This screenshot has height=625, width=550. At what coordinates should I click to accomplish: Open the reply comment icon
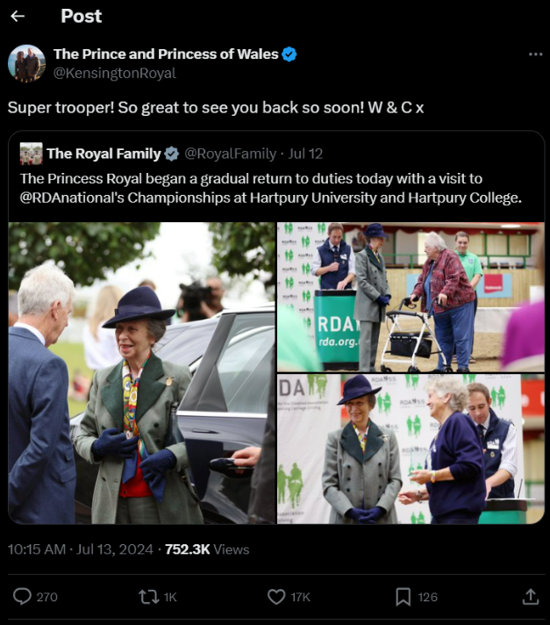coord(23,597)
